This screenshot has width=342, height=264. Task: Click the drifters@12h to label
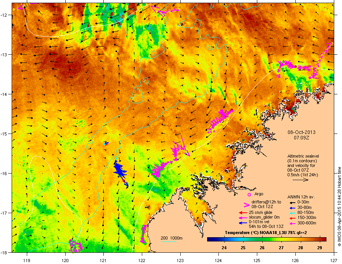coord(266,202)
